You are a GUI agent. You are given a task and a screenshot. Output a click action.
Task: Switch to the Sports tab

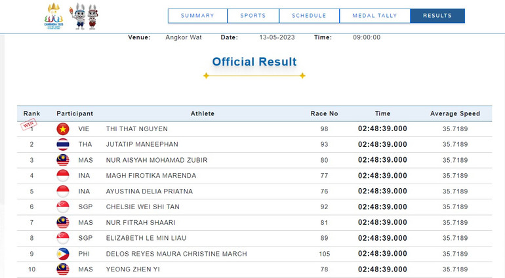pos(253,16)
